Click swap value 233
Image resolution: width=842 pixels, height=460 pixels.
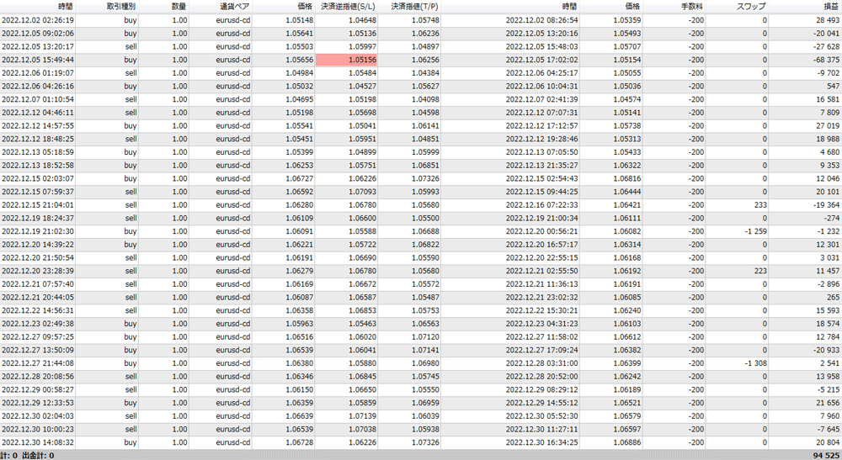click(760, 205)
